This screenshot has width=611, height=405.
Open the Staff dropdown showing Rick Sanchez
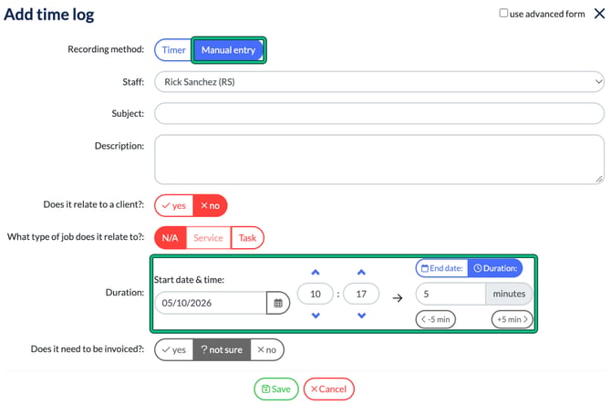coord(379,82)
